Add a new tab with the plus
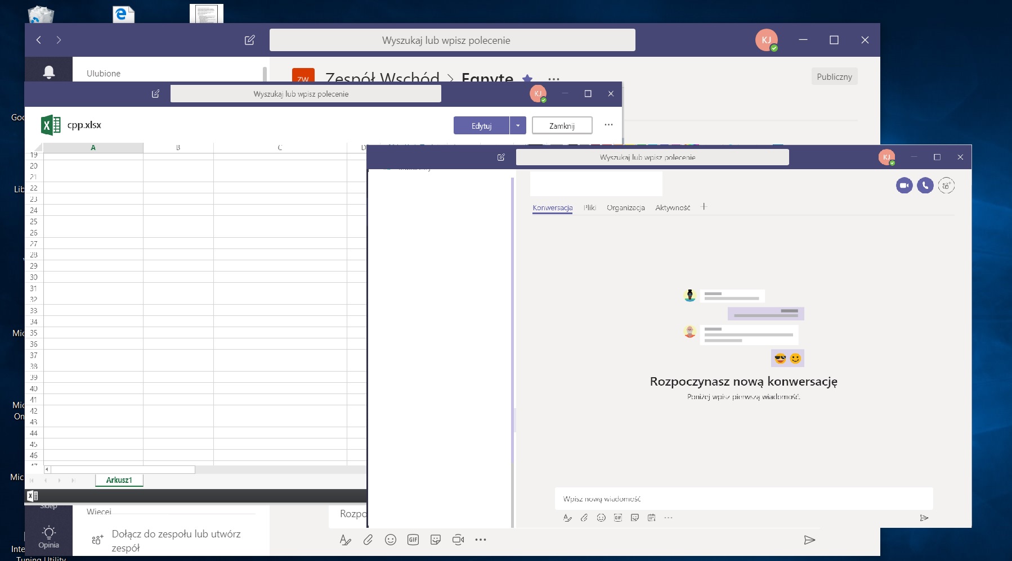The height and width of the screenshot is (561, 1012). (704, 207)
